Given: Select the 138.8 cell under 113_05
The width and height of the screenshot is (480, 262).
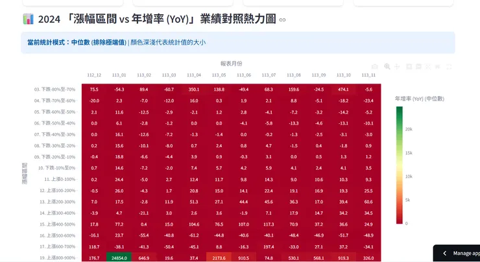Looking at the screenshot, I should click(219, 89).
